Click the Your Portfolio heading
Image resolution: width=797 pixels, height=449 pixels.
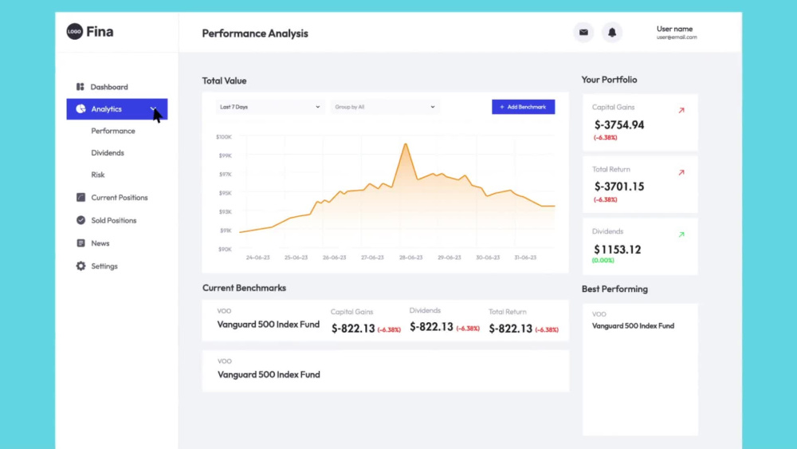tap(609, 80)
